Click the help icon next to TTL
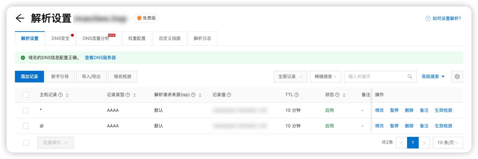478x159 pixels. (x=296, y=95)
